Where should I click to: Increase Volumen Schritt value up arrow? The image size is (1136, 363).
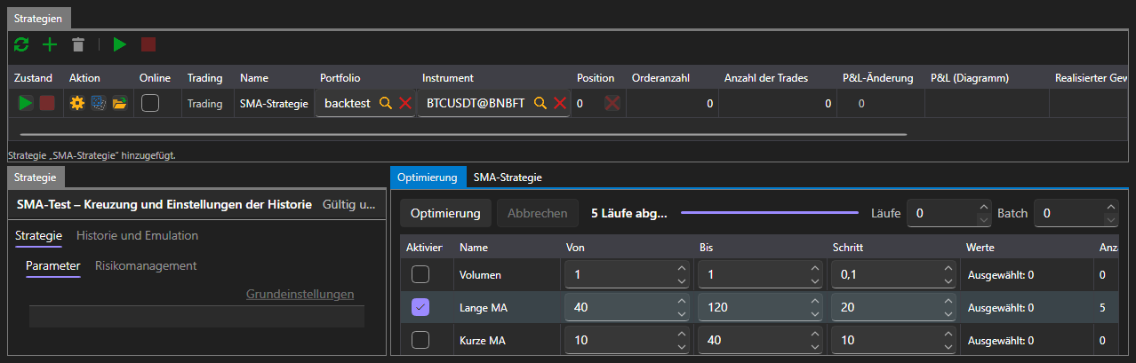[948, 269]
